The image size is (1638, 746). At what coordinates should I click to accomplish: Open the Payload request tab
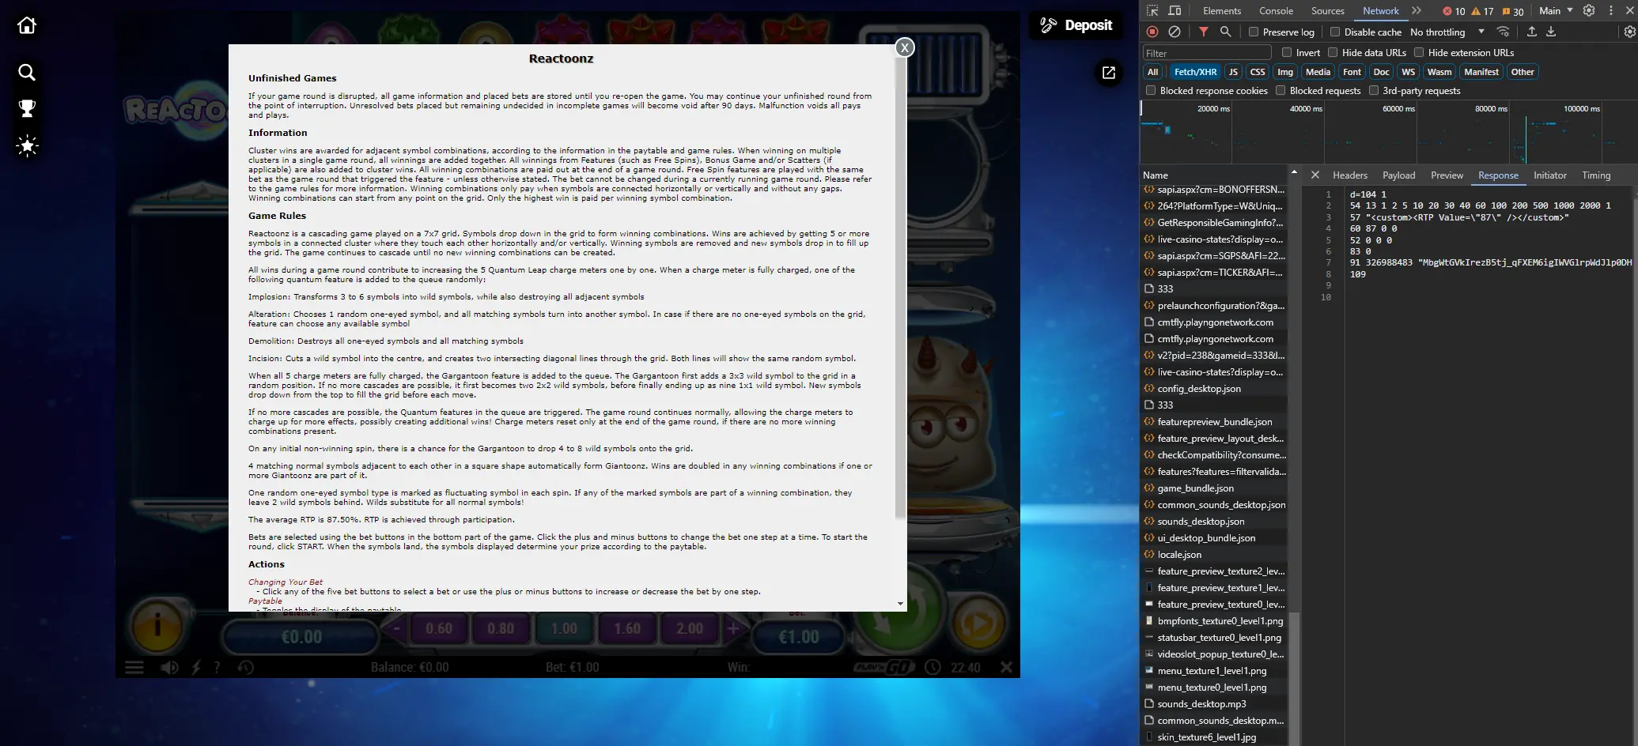pyautogui.click(x=1398, y=175)
